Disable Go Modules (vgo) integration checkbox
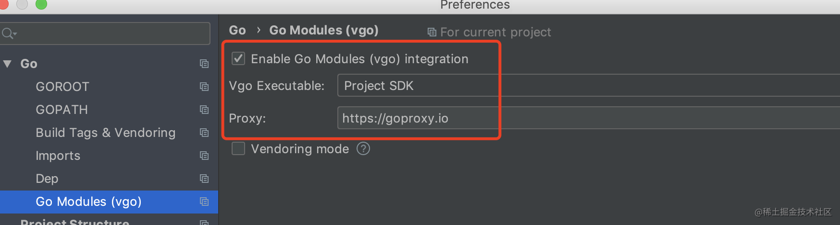This screenshot has height=225, width=840. pyautogui.click(x=238, y=59)
